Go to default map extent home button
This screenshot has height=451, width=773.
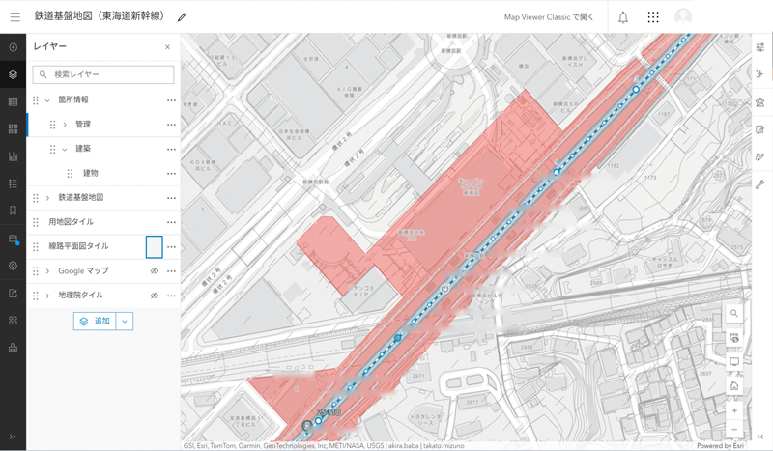(734, 386)
